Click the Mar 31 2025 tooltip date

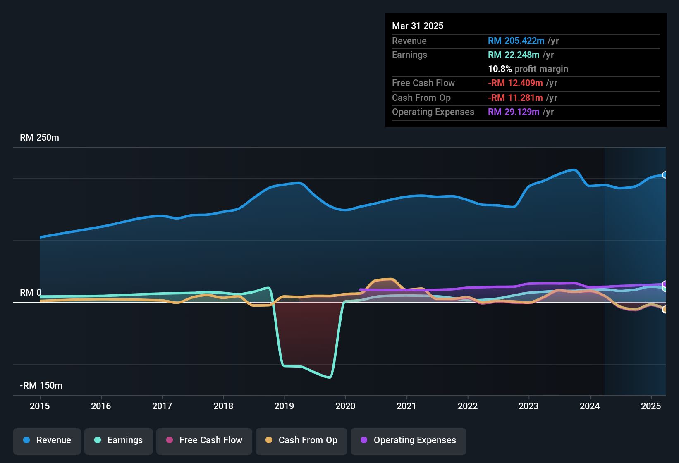tap(418, 26)
